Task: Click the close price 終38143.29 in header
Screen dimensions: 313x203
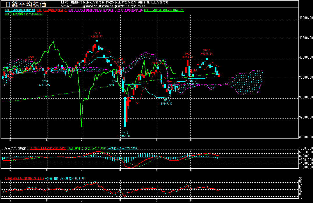Action: tap(138, 6)
